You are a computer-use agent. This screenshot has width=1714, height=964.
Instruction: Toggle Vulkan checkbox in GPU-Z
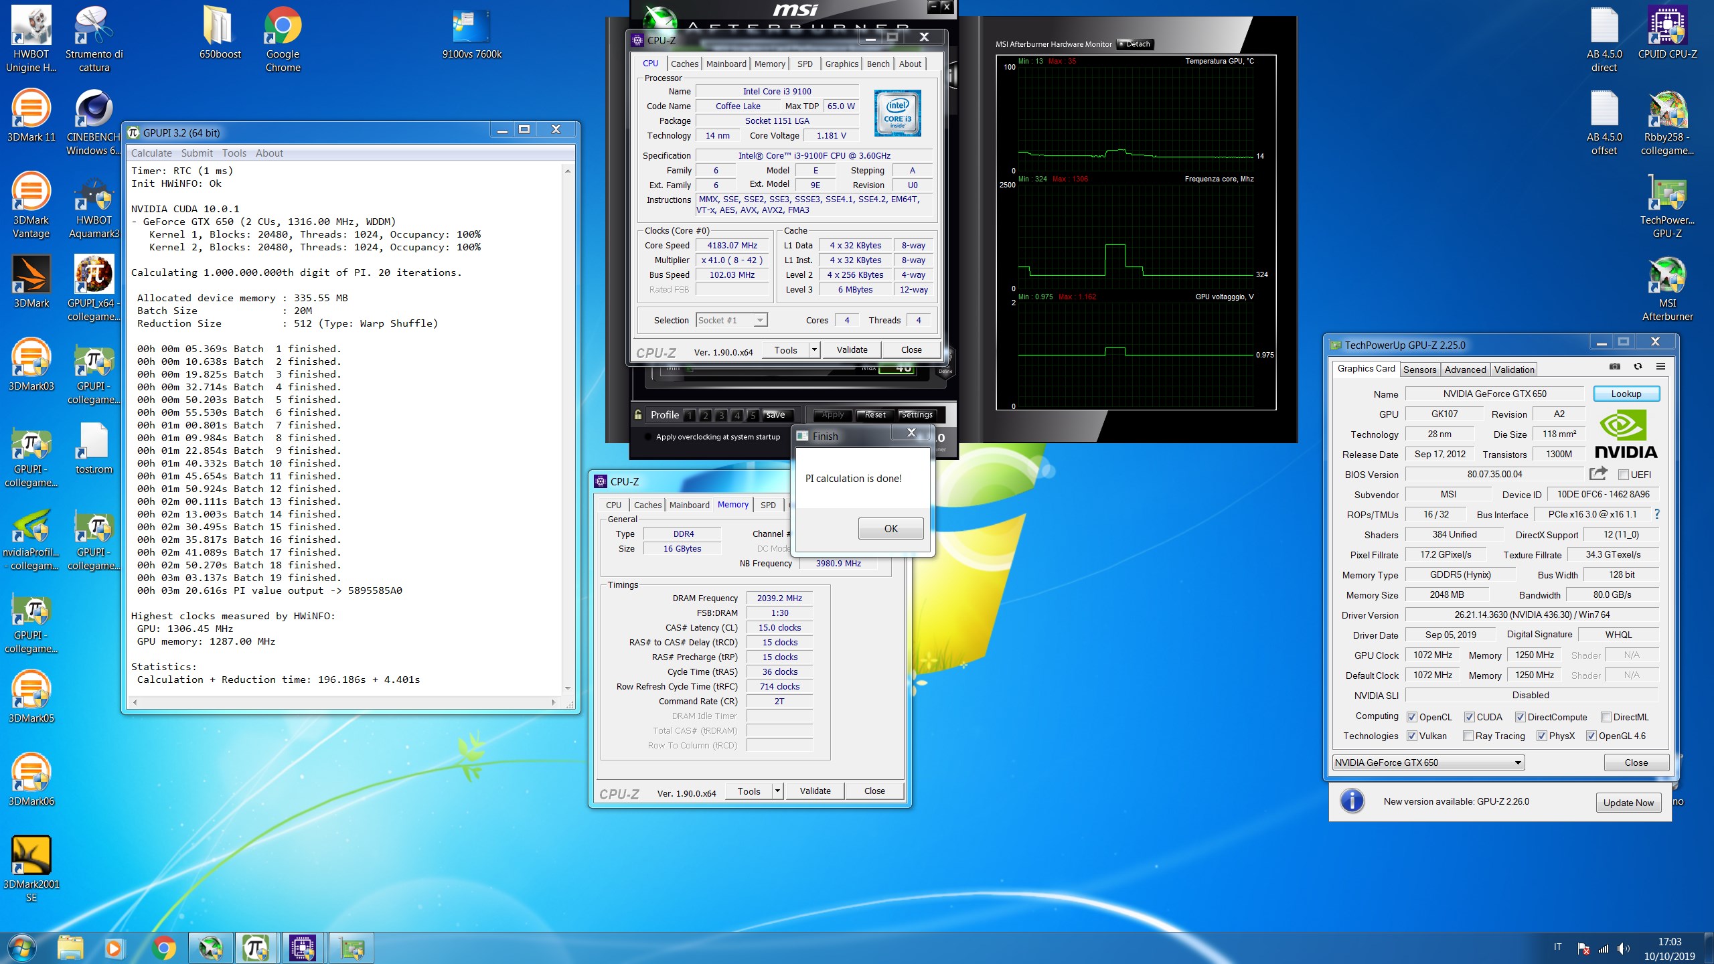[1412, 736]
